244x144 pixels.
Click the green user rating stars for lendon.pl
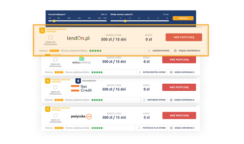point(95,51)
